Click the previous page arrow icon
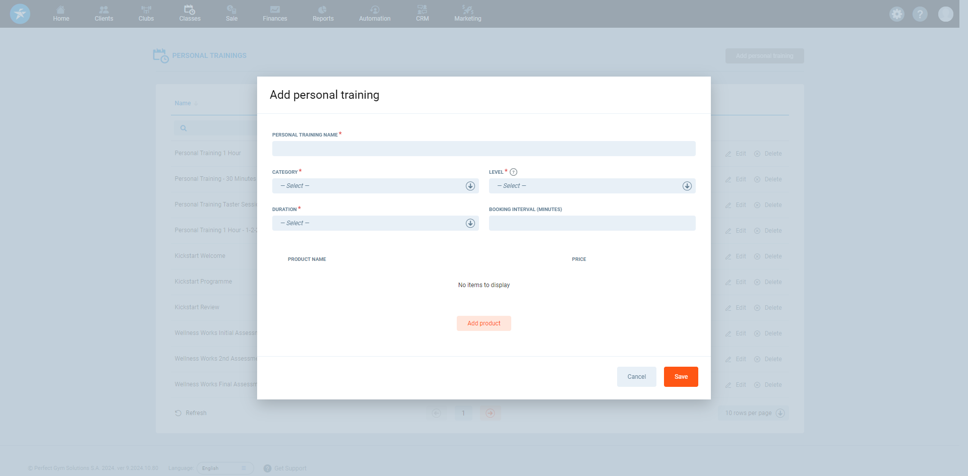 [x=437, y=413]
